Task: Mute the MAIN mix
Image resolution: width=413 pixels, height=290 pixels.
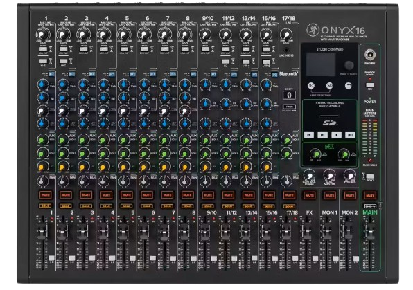Action: (x=370, y=195)
